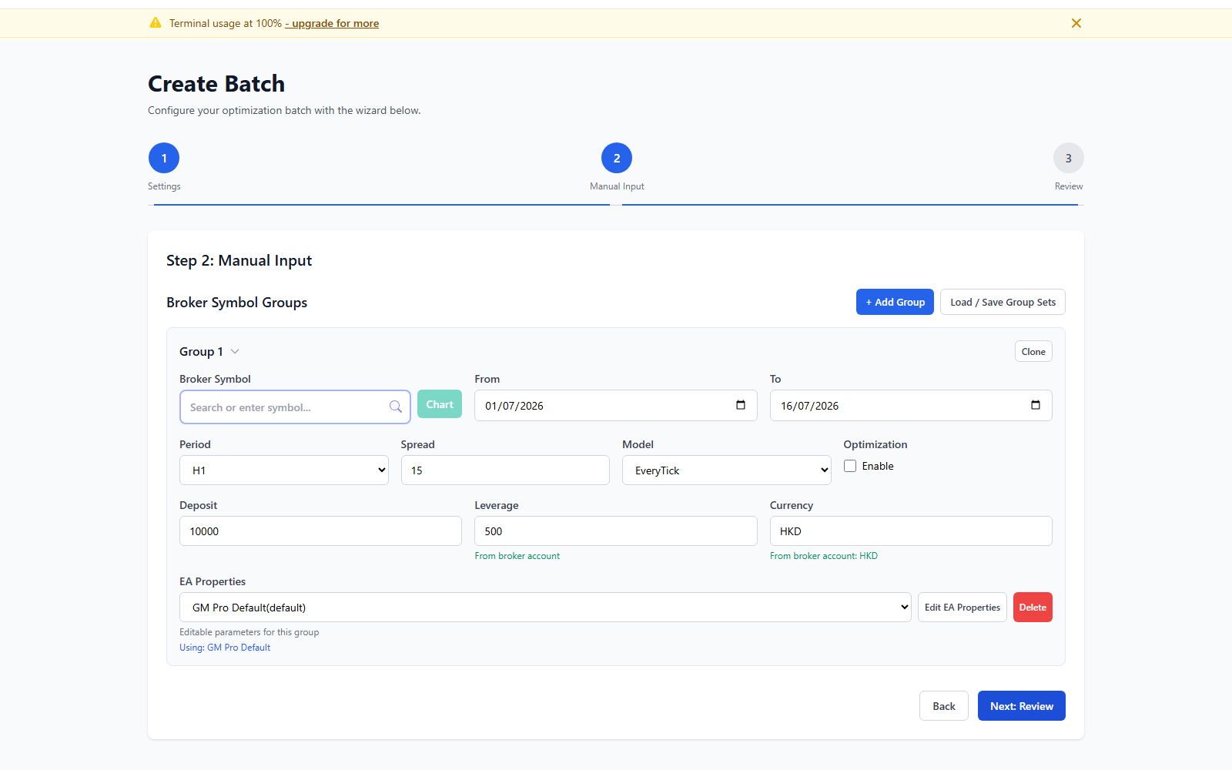Viewport: 1232px width, 770px height.
Task: Proceed with Next: Review button
Action: coord(1022,706)
